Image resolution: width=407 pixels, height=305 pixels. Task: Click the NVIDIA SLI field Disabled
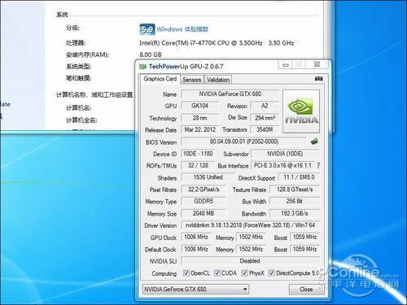coord(250,261)
